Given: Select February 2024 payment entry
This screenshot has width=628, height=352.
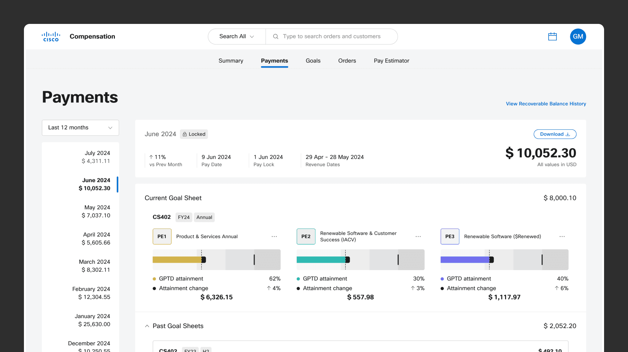Looking at the screenshot, I should click(x=91, y=293).
